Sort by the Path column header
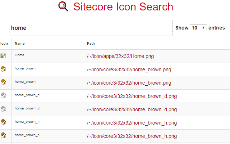 click(x=91, y=44)
